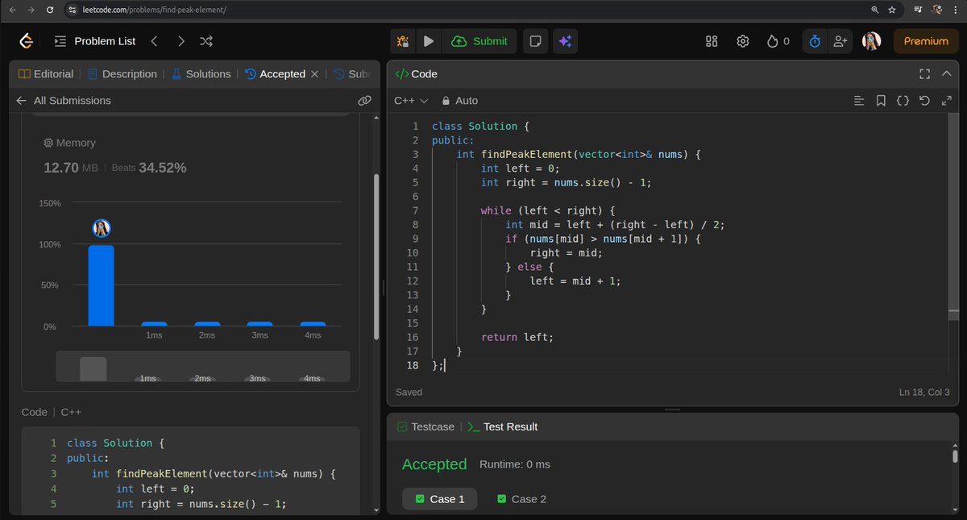Click the Accepted result heading
The height and width of the screenshot is (520, 967).
pyautogui.click(x=434, y=464)
